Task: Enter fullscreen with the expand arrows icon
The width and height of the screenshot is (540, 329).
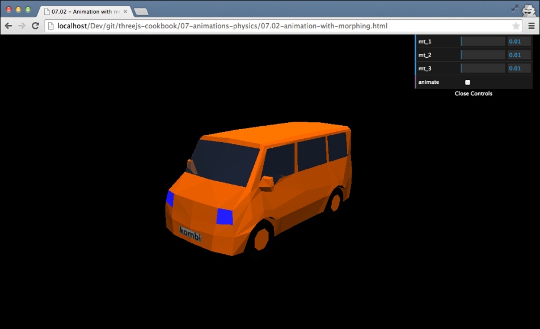Action: coord(514,8)
